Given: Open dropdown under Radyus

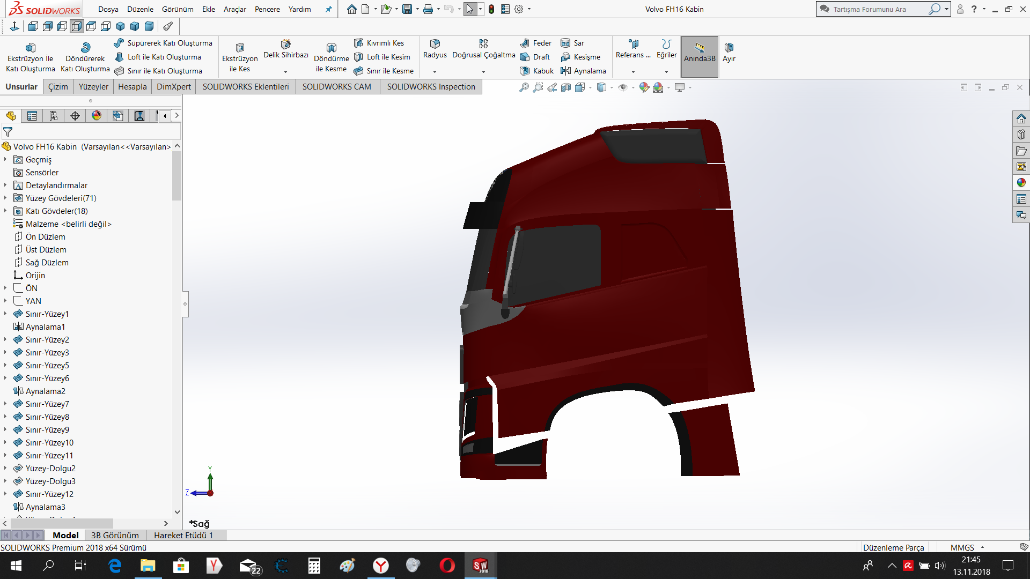Looking at the screenshot, I should tap(435, 72).
